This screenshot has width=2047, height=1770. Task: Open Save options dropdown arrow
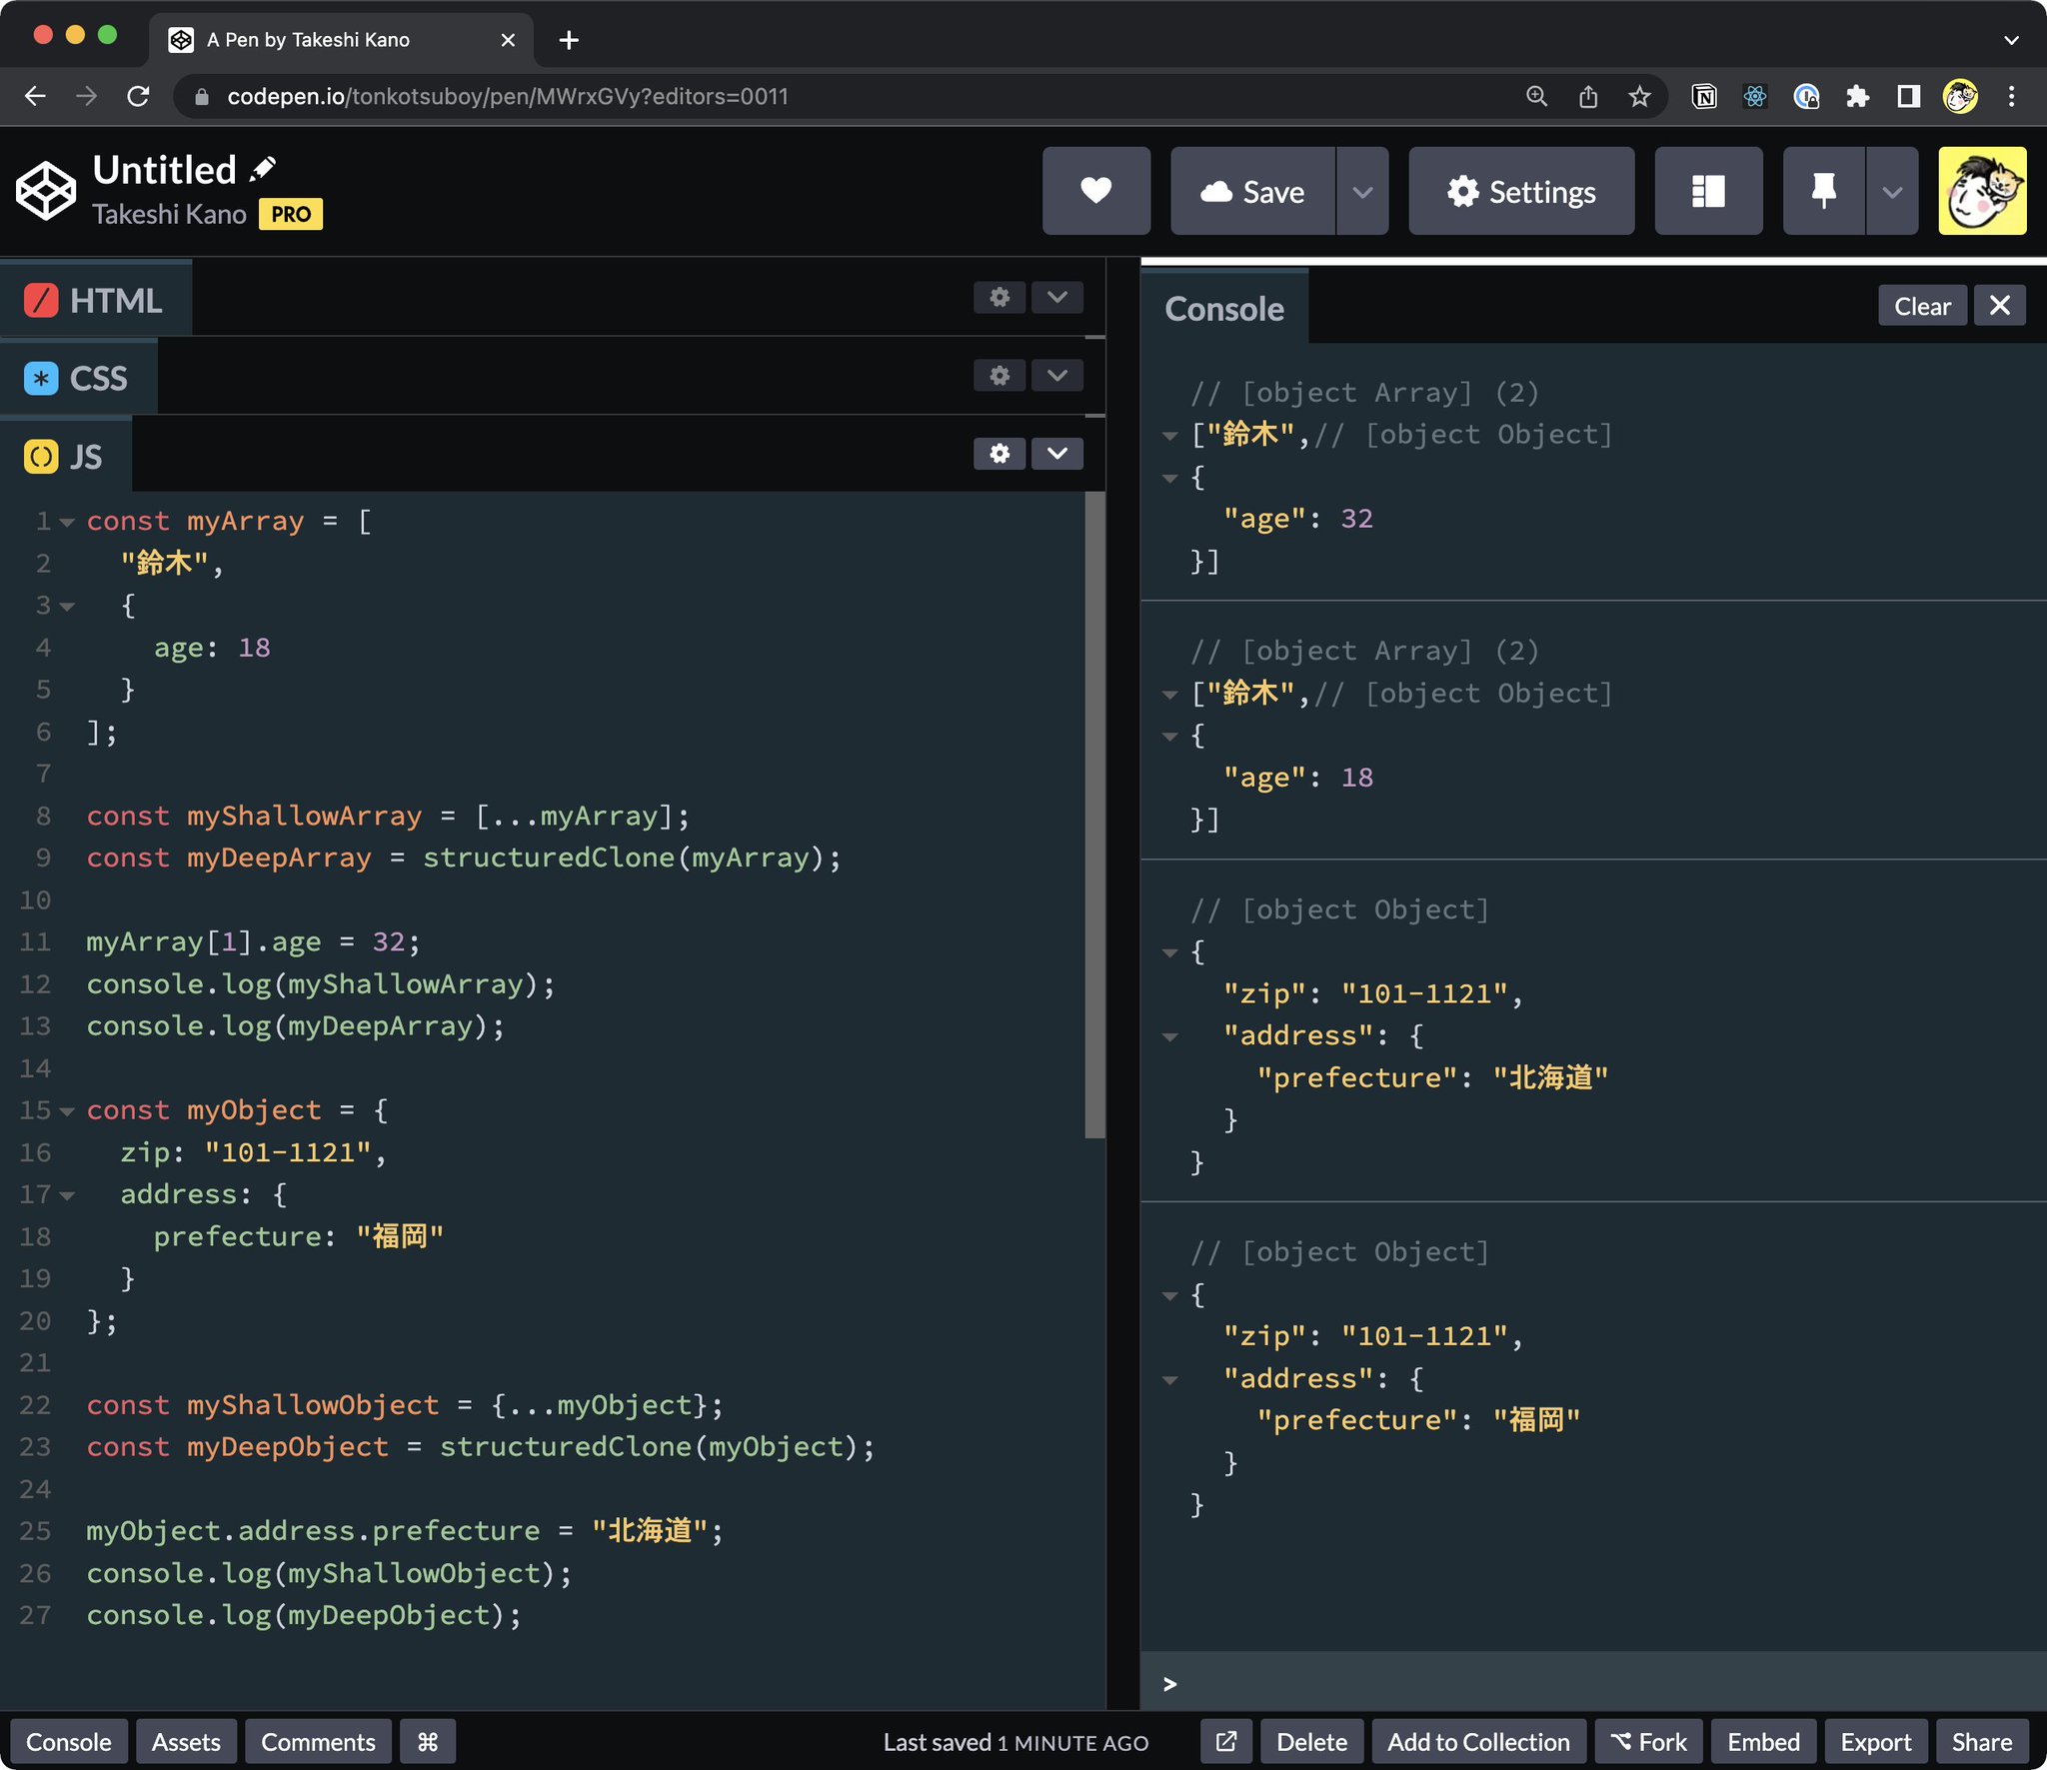[1361, 191]
